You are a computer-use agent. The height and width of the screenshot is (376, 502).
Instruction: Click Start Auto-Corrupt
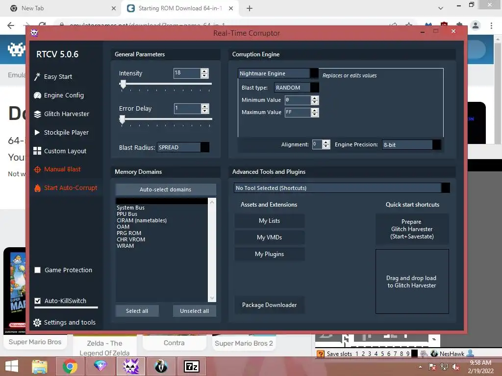click(x=65, y=188)
